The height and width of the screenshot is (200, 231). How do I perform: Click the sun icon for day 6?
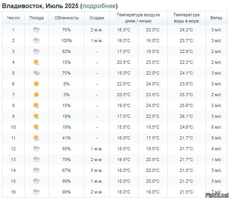36,84
